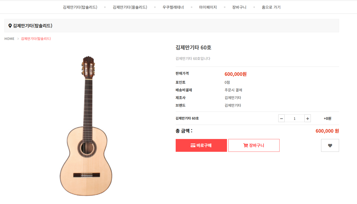Click the HOME breadcrumb link

click(x=9, y=39)
